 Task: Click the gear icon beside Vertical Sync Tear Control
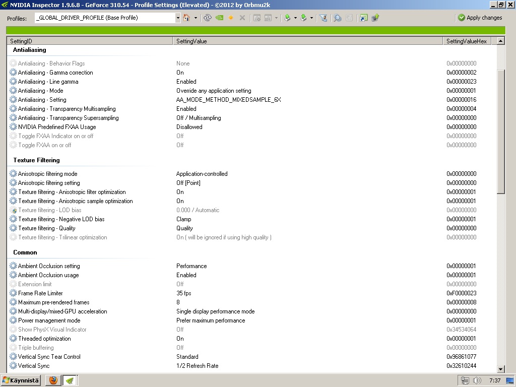13,357
